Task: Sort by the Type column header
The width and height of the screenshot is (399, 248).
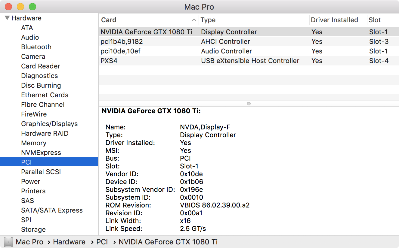Action: click(x=253, y=20)
